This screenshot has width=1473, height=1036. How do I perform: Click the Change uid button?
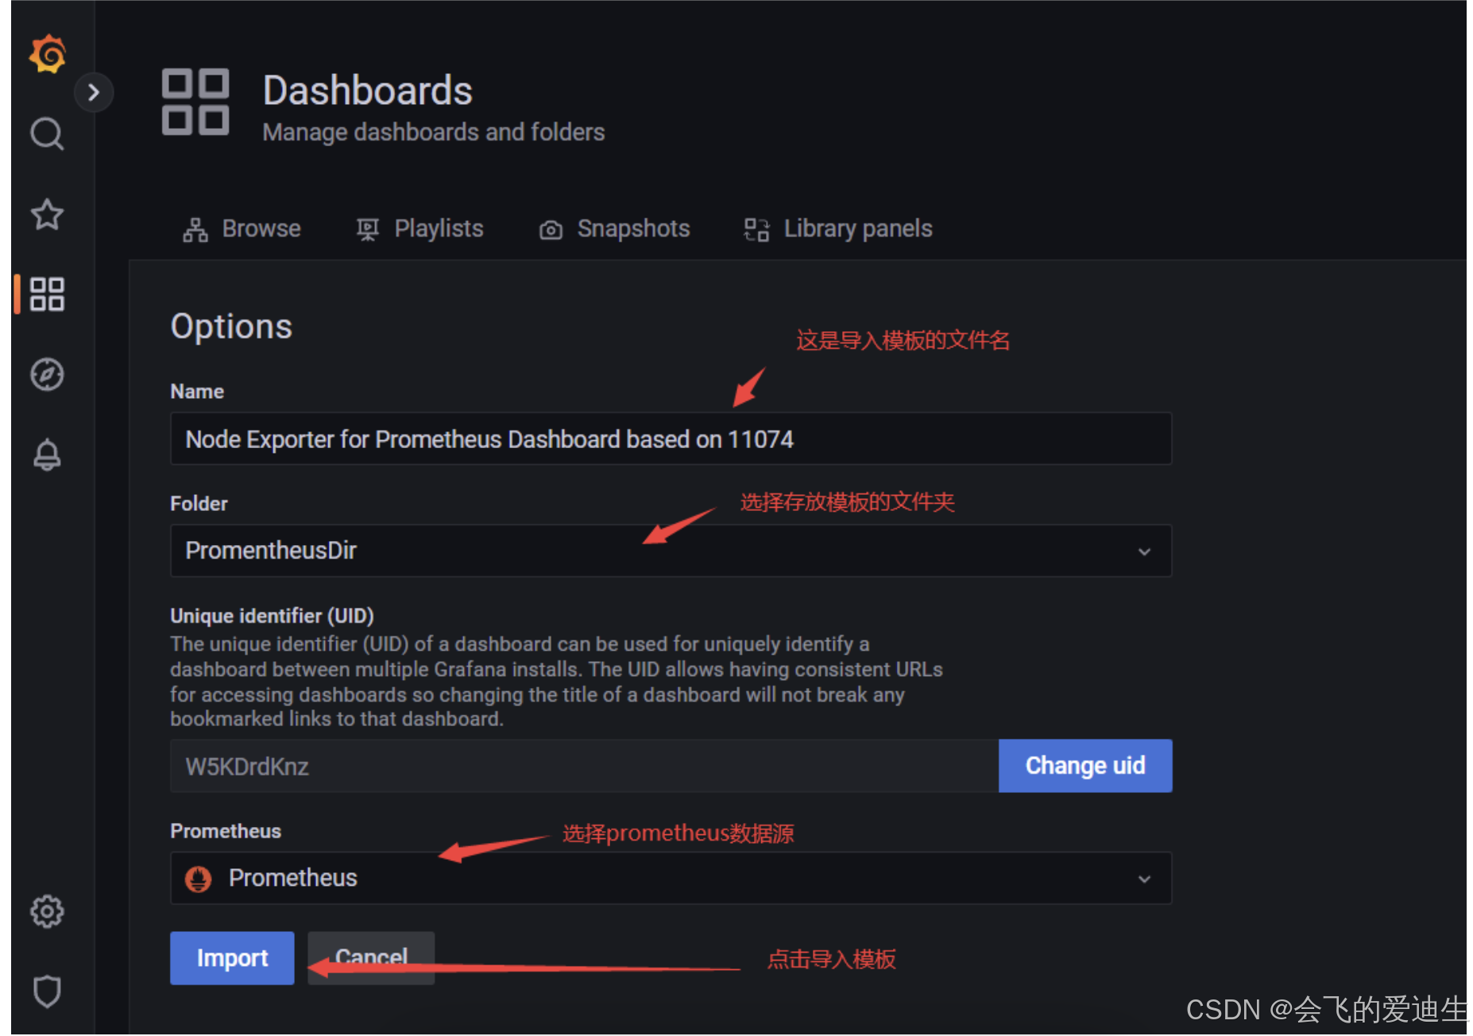[x=1085, y=766]
